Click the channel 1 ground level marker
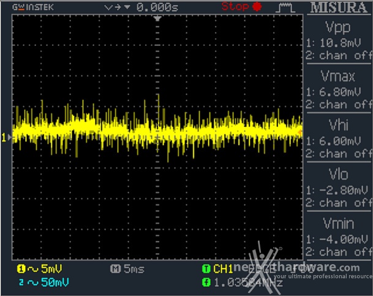The image size is (373, 296). click(6, 137)
